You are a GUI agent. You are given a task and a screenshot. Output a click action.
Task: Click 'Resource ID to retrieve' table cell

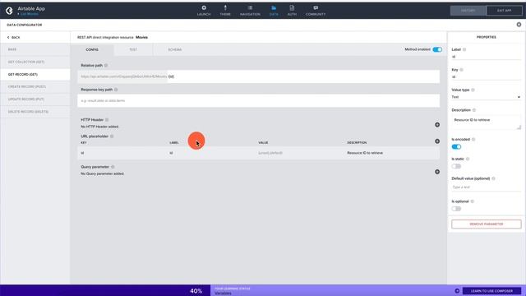[x=365, y=153]
